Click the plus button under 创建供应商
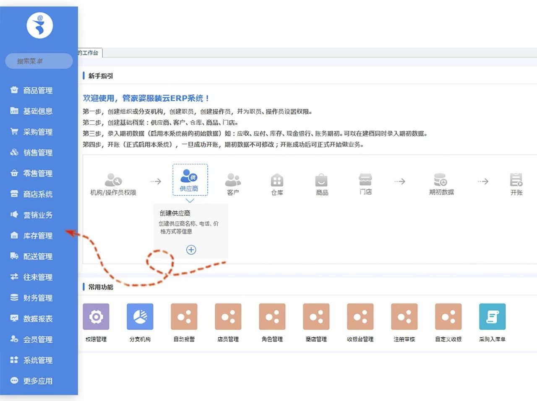The height and width of the screenshot is (401, 537). pyautogui.click(x=191, y=250)
